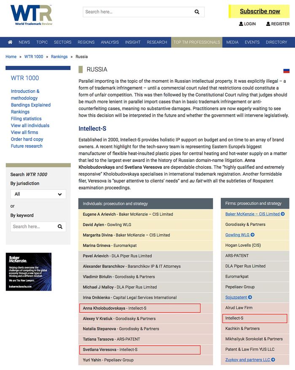Click the REGISTER link

click(278, 24)
